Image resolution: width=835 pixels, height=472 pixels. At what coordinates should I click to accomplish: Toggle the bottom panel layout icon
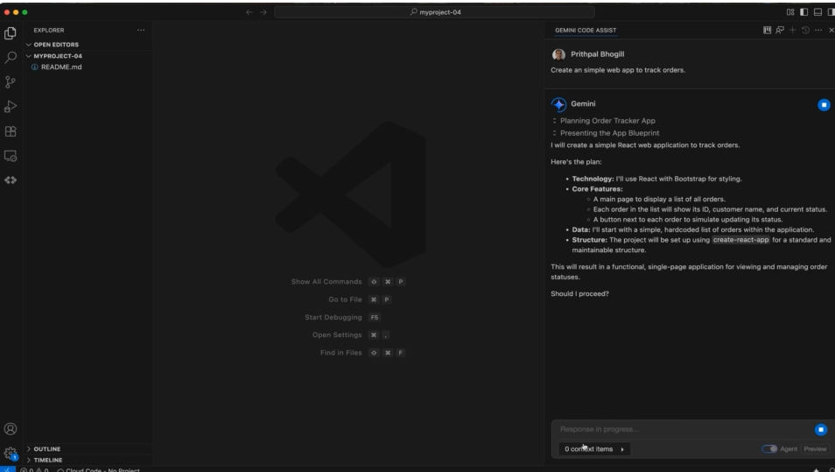[x=818, y=12]
